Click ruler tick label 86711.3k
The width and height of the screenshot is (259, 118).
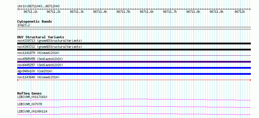pos(77,12)
